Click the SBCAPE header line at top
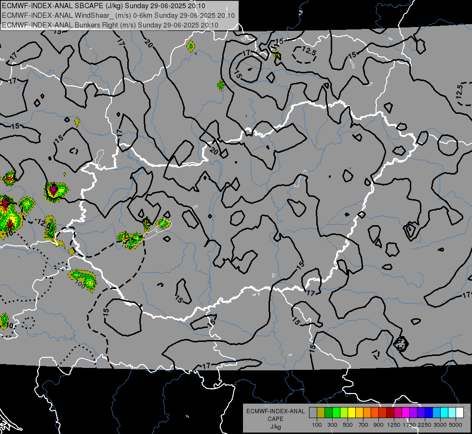 pyautogui.click(x=104, y=6)
